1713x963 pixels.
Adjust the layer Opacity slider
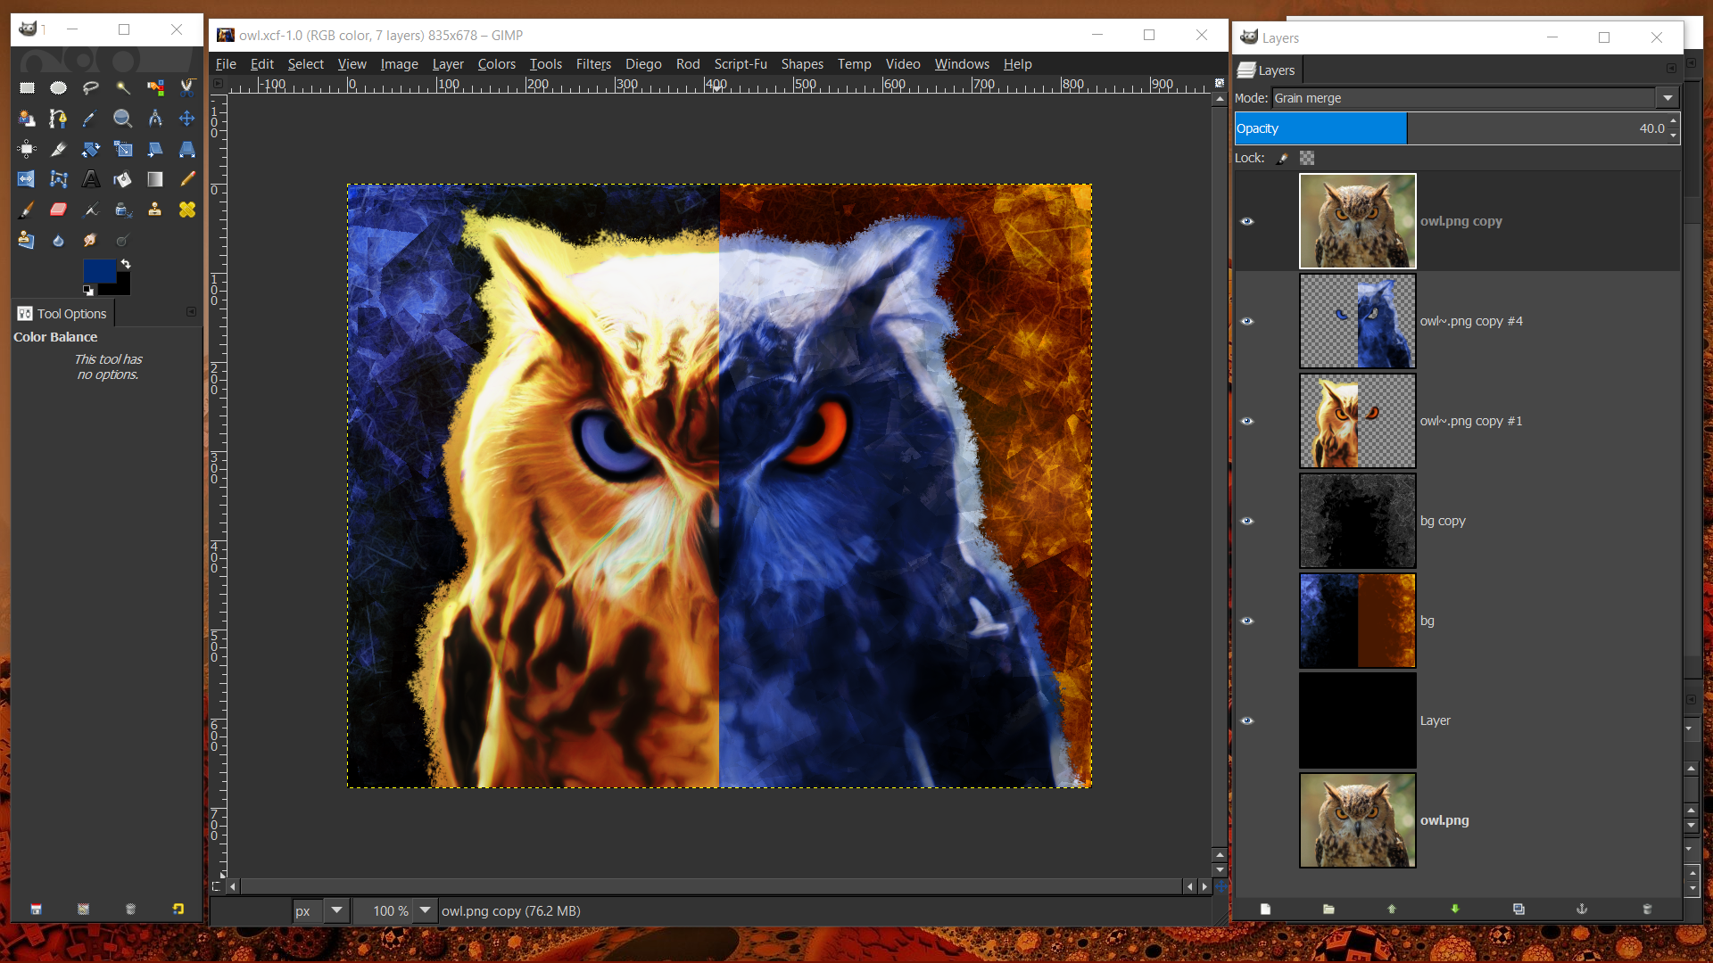[1451, 128]
